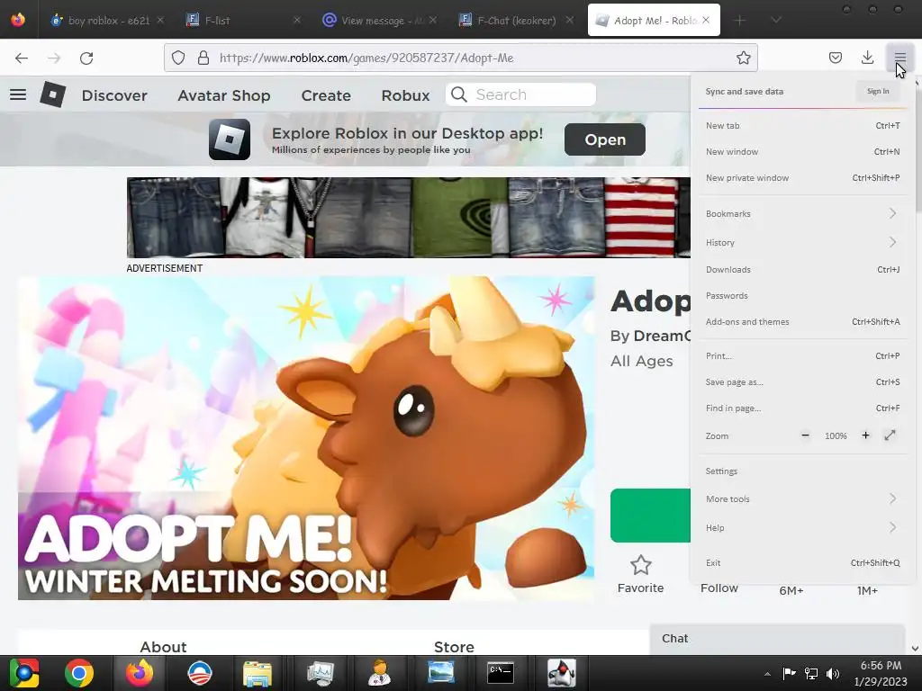Close the Adopt Me! tab
The image size is (922, 691).
(706, 20)
